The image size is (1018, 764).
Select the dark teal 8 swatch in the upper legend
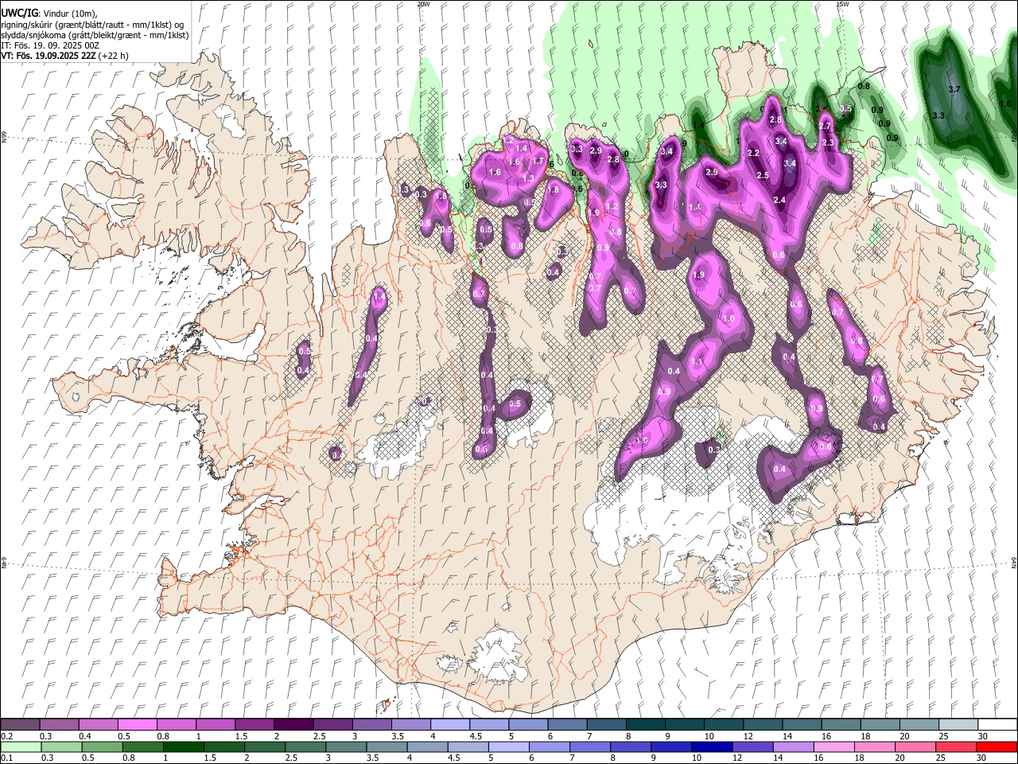[645, 725]
